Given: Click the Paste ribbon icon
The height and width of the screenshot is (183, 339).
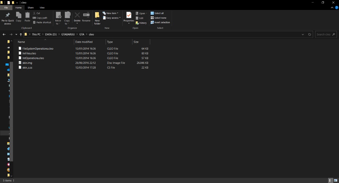Looking at the screenshot, I should point(28,17).
